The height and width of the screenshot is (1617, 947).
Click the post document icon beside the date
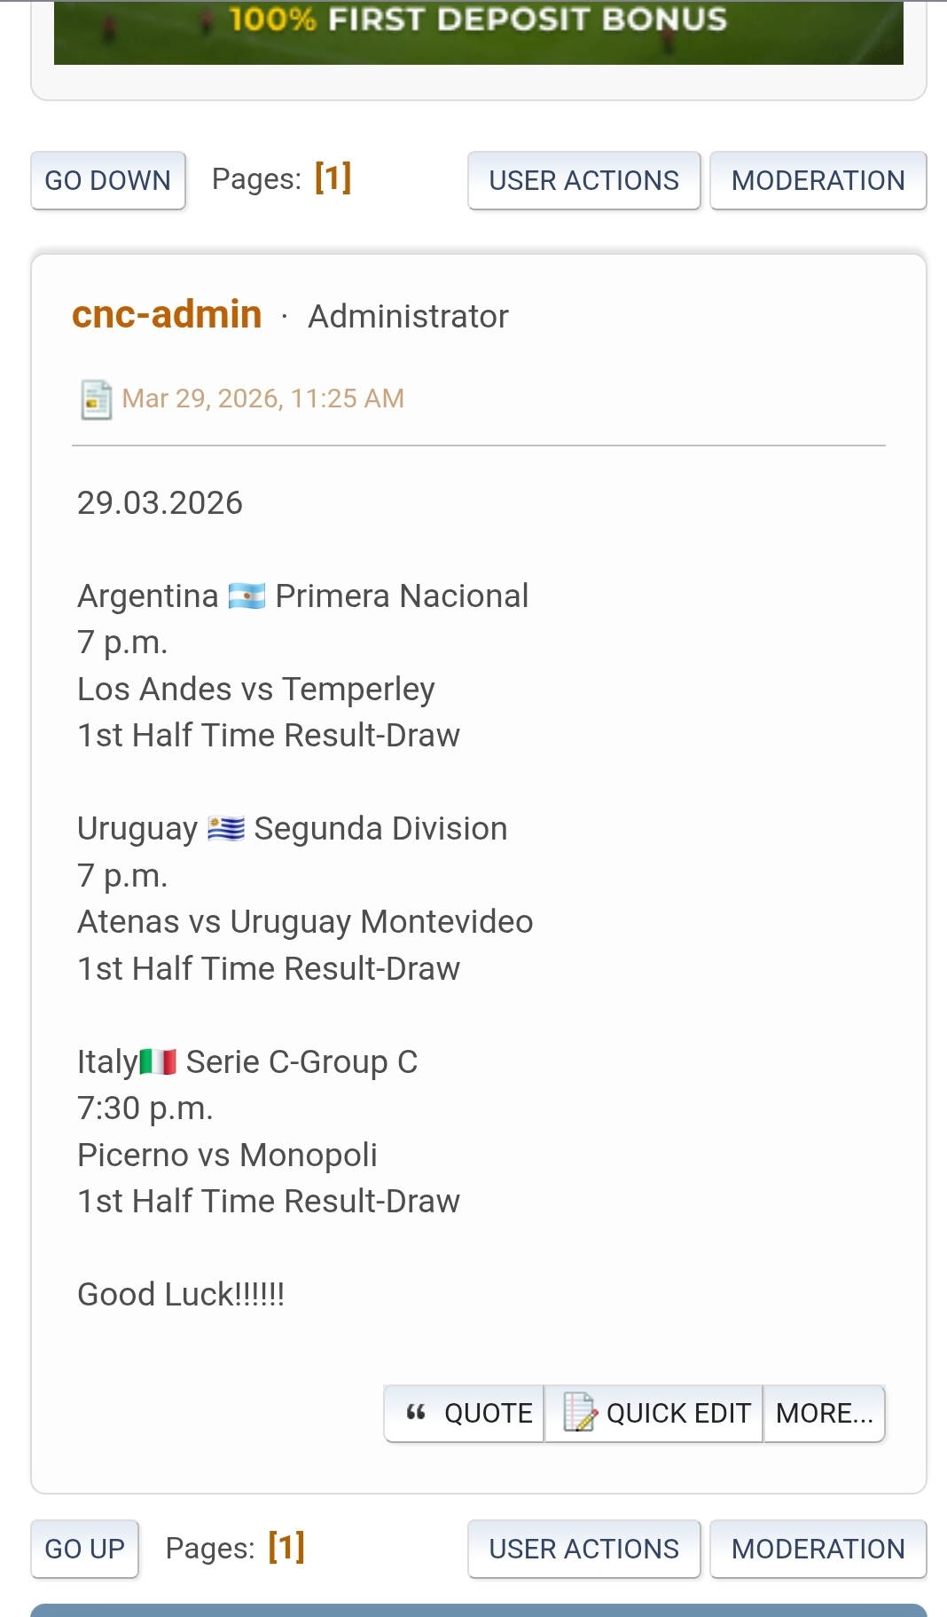(x=96, y=399)
